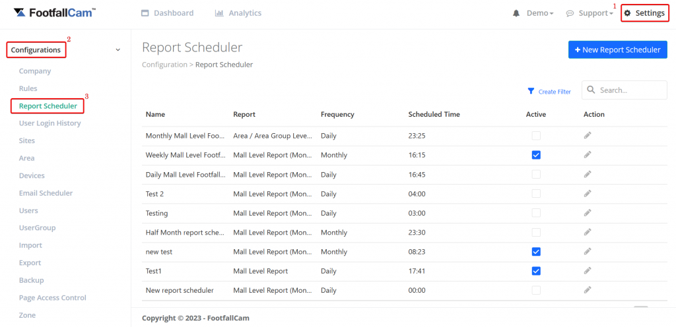Open Zone in the sidebar

(x=27, y=315)
